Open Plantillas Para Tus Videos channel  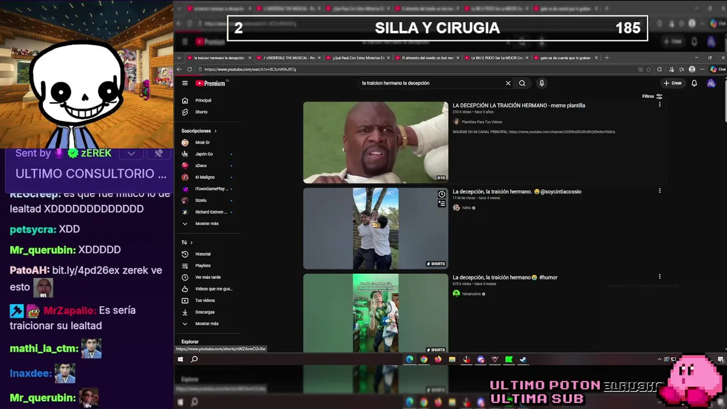point(482,122)
